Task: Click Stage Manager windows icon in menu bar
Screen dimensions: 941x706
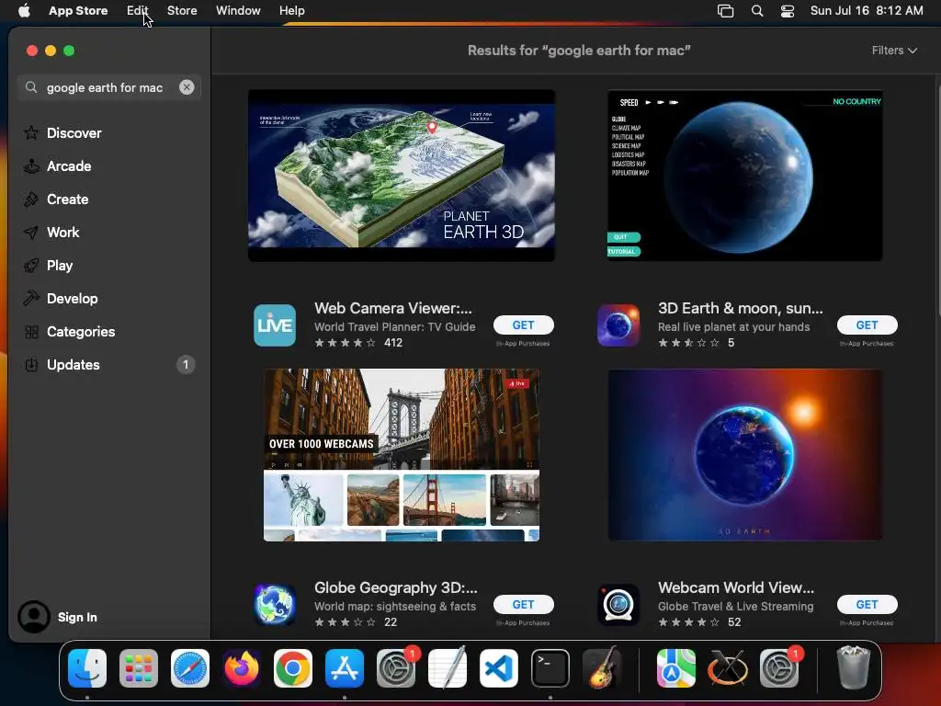Action: 726,11
